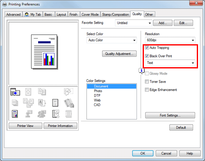
Task: Click the page with clock date/time stamp icon
Action: 56,114
